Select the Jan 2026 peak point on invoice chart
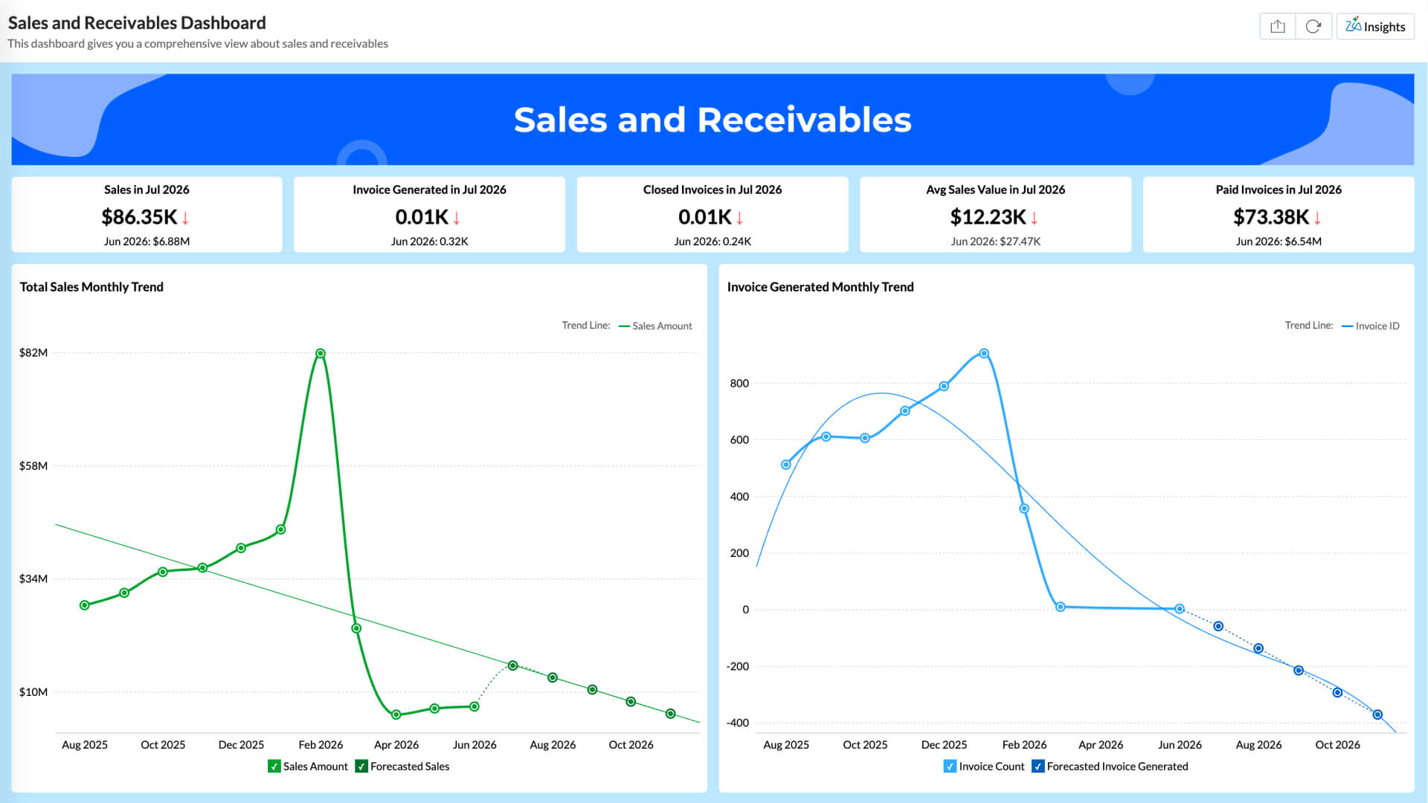The image size is (1428, 803). pos(984,354)
